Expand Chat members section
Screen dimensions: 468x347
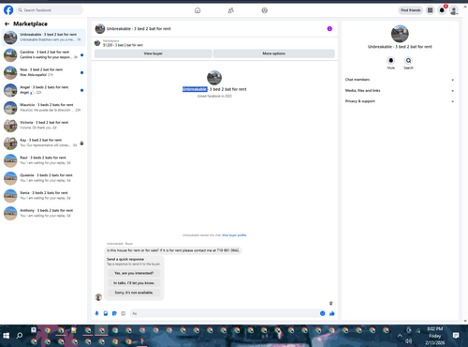(x=400, y=80)
